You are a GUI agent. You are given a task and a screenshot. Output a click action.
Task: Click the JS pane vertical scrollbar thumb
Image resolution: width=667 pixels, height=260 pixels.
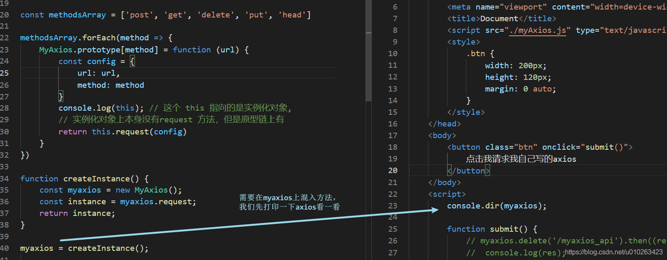click(368, 51)
